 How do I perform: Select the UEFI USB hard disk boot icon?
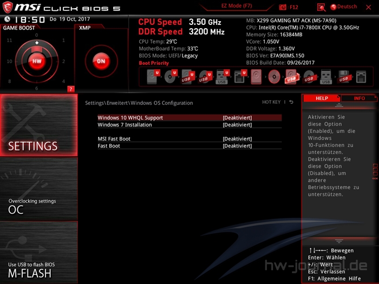(188, 77)
